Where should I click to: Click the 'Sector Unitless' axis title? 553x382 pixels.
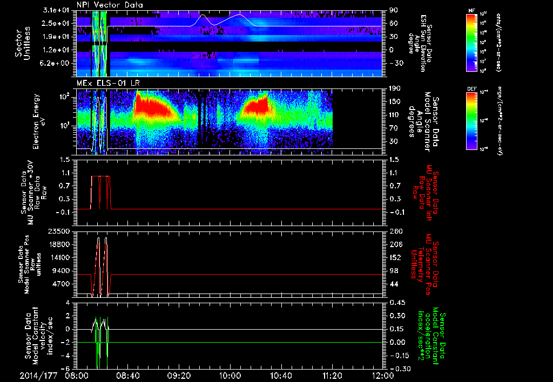click(23, 43)
